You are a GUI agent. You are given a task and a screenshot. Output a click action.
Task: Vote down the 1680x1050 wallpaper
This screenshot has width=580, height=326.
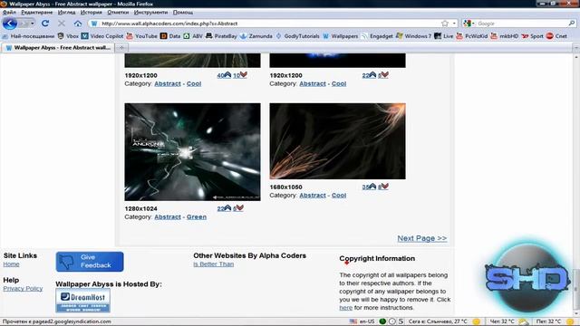[x=383, y=187]
